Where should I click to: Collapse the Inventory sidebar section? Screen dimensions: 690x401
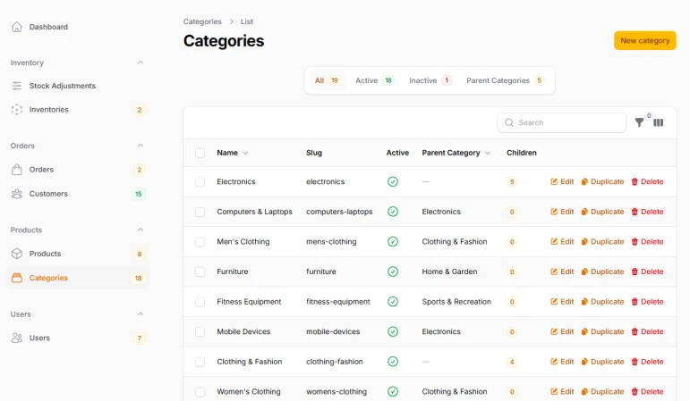[x=141, y=63]
